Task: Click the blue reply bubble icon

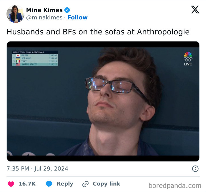Action: (x=49, y=184)
